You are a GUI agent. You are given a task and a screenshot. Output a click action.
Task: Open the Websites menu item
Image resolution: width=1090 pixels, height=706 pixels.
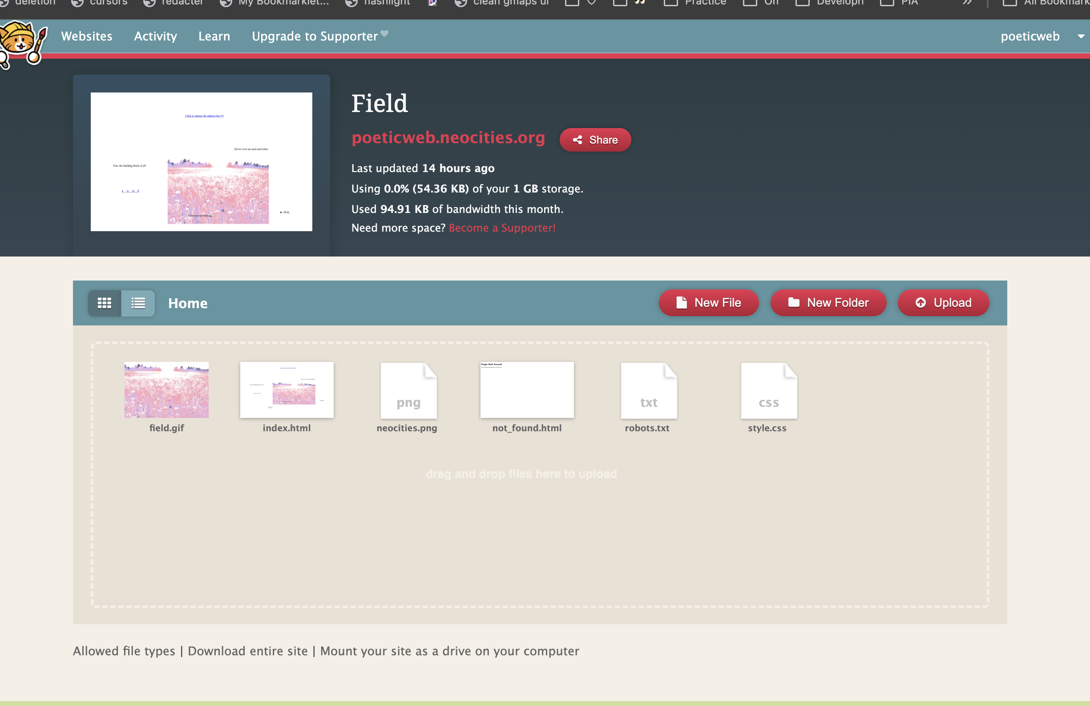87,36
